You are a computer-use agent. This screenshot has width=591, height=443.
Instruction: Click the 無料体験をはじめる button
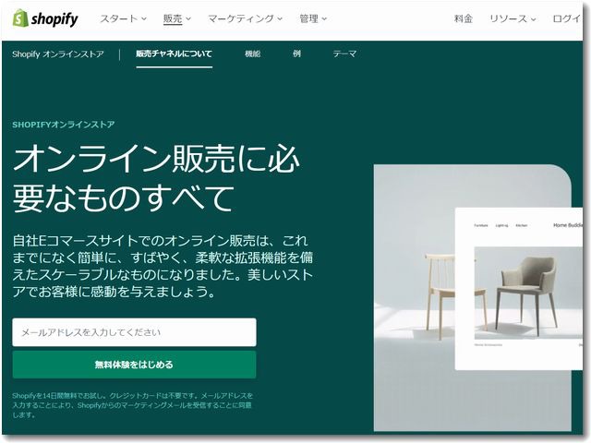click(x=134, y=365)
